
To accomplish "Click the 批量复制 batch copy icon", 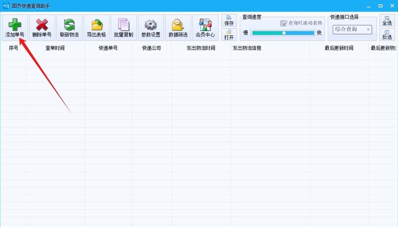I will [x=124, y=27].
